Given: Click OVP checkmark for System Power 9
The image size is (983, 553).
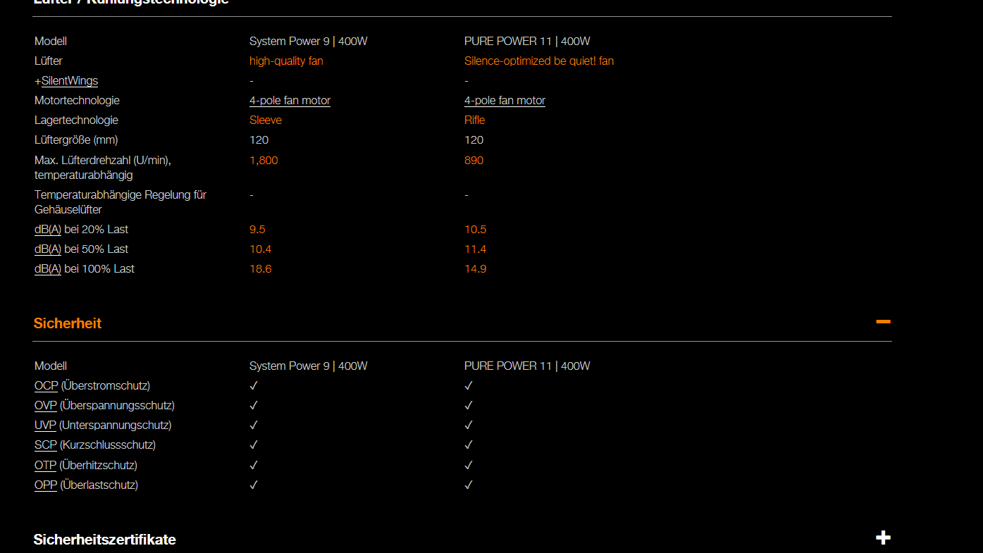Looking at the screenshot, I should click(x=254, y=406).
